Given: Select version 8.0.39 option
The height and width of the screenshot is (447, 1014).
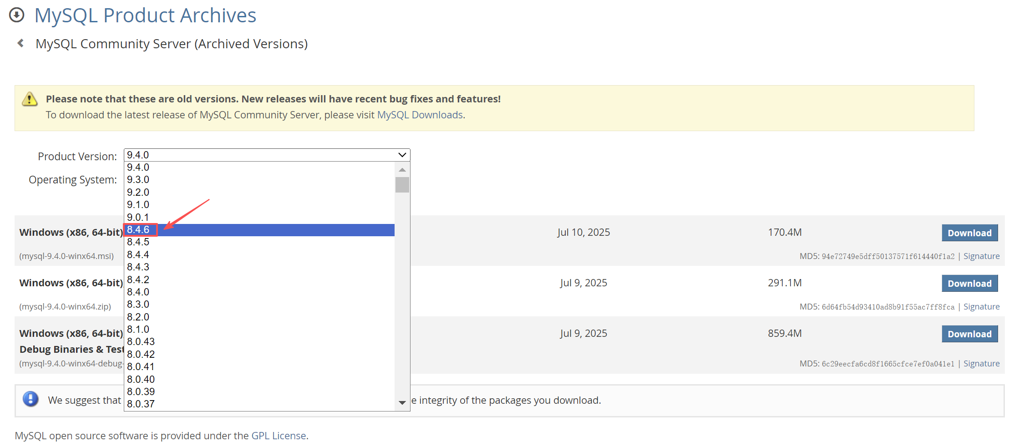Looking at the screenshot, I should click(259, 392).
